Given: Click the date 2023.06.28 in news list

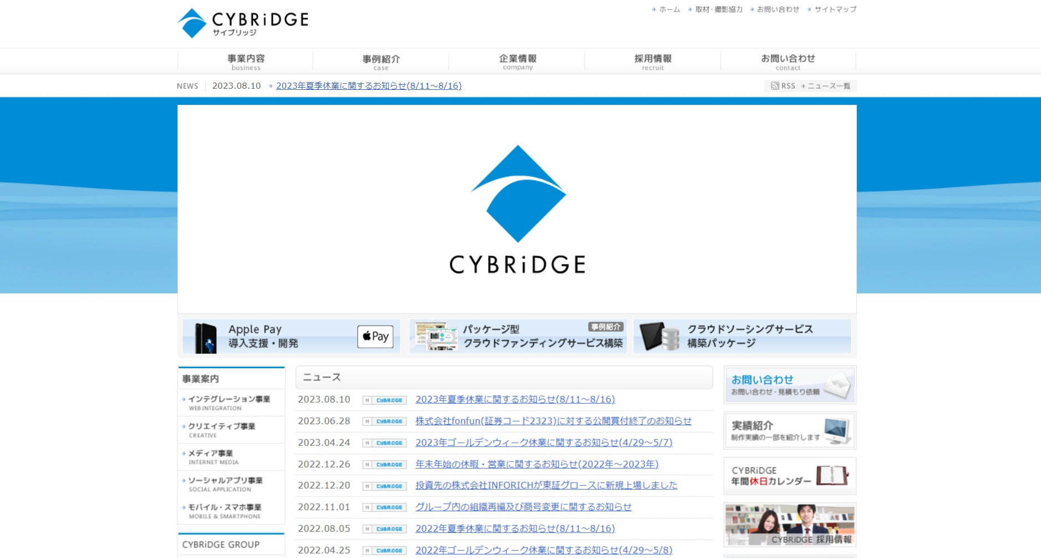Looking at the screenshot, I should click(324, 421).
